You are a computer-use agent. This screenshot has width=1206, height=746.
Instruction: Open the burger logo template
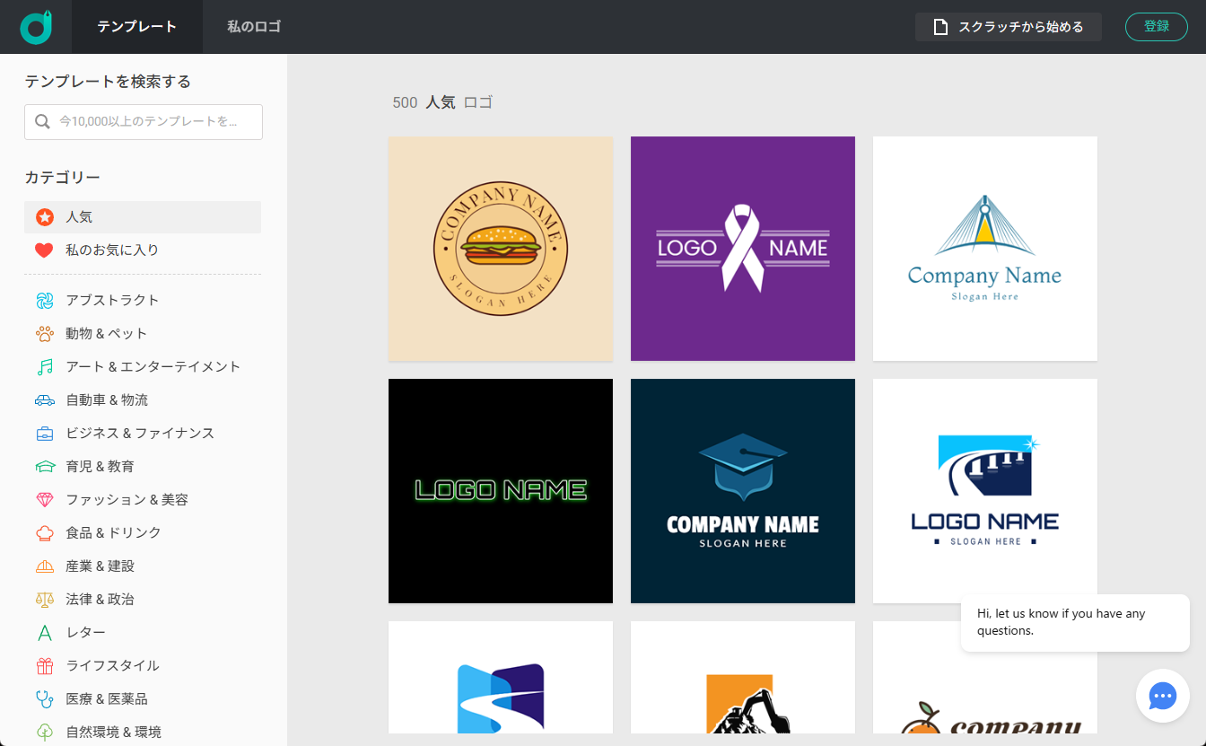coord(501,249)
